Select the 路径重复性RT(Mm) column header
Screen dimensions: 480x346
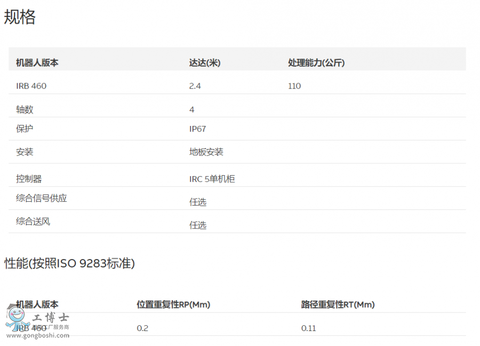[338, 305]
